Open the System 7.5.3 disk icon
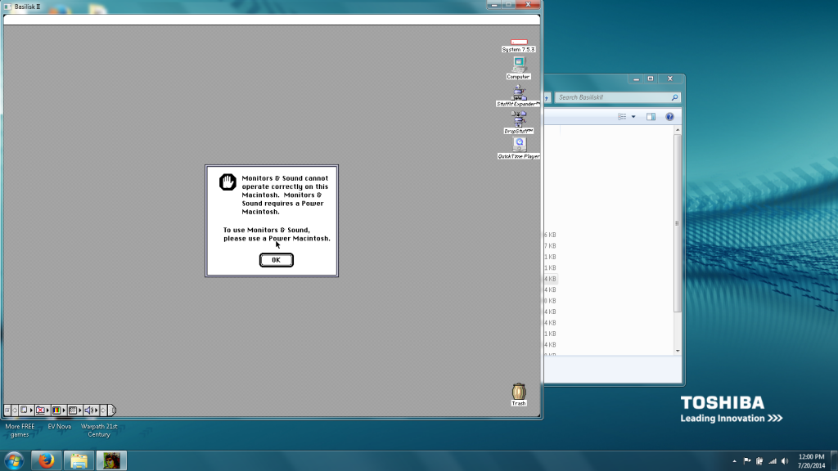This screenshot has width=838, height=471. coord(518,45)
